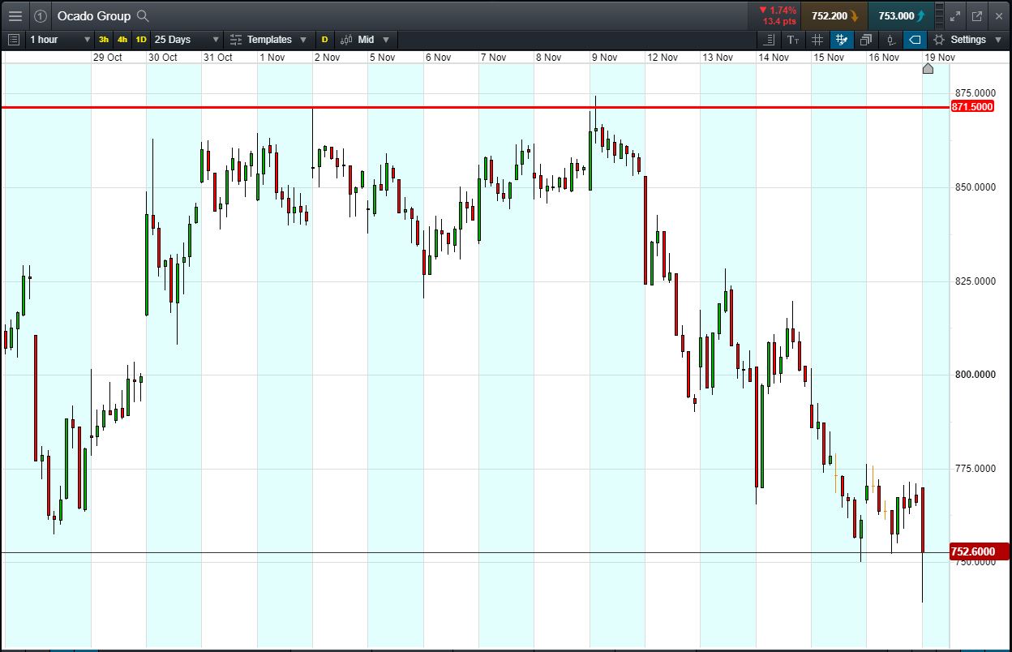Click the grey marker under 19 Nov
This screenshot has width=1012, height=652.
tap(928, 69)
